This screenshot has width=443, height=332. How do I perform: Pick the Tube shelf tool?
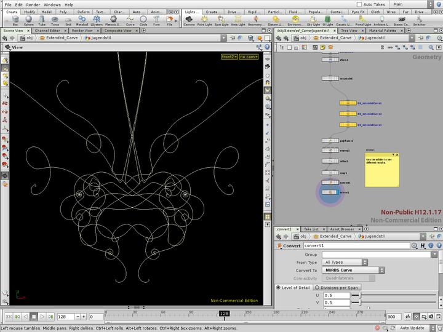tap(42, 20)
